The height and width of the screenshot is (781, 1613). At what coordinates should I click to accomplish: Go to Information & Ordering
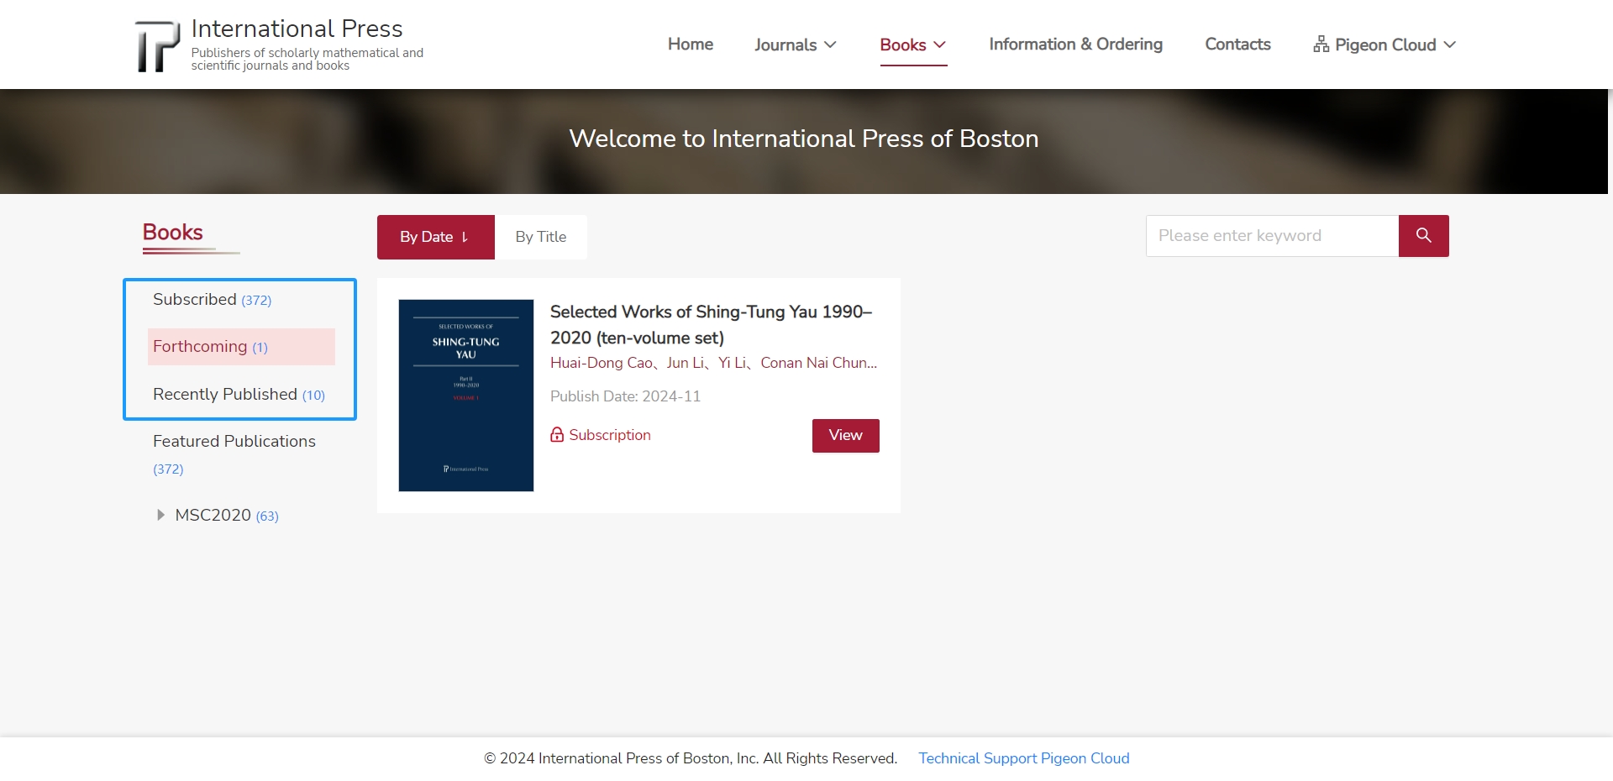pyautogui.click(x=1075, y=45)
